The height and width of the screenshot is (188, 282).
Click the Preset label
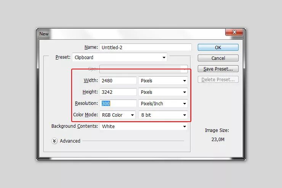click(63, 57)
